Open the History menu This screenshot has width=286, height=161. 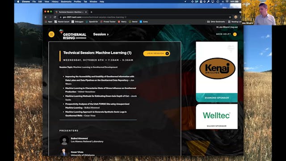(55, 1)
